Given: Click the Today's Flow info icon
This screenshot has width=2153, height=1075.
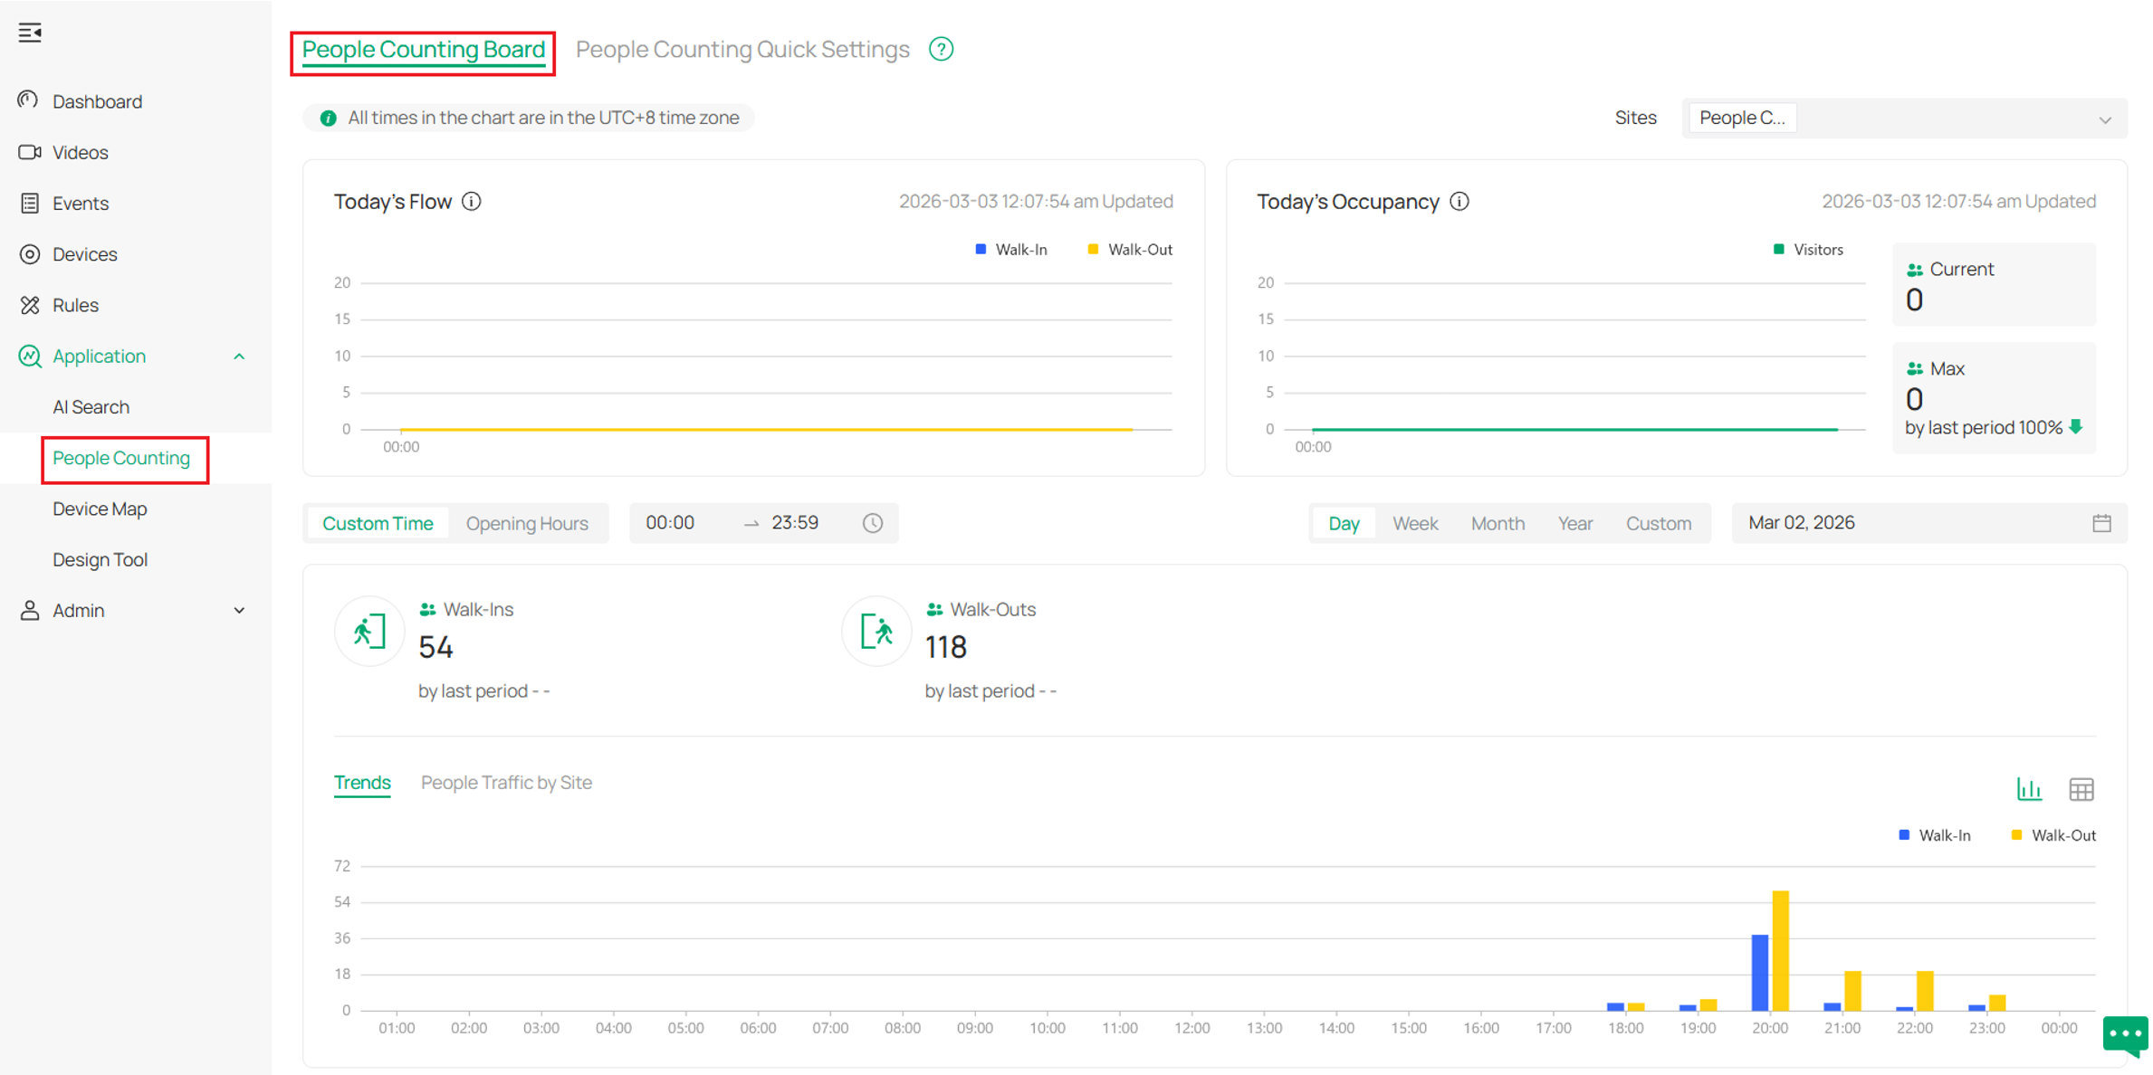Looking at the screenshot, I should tap(472, 201).
